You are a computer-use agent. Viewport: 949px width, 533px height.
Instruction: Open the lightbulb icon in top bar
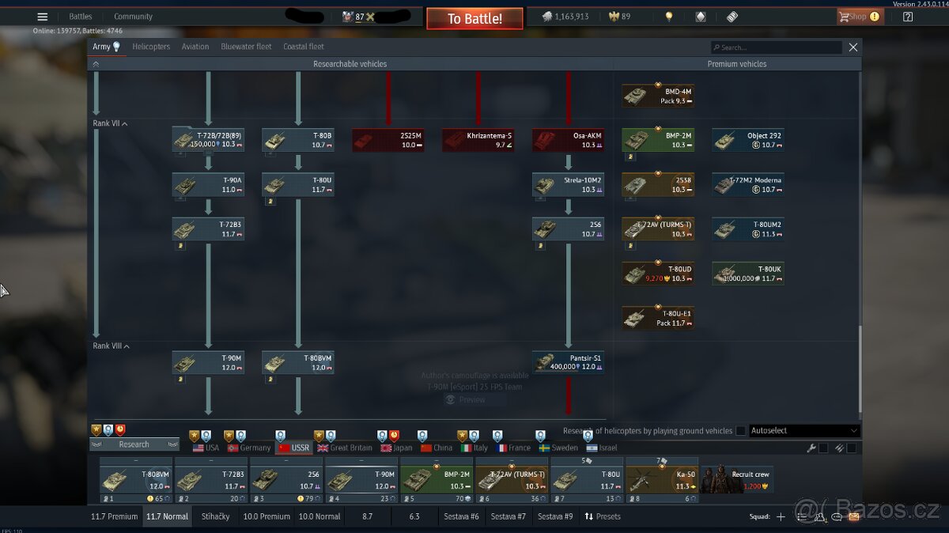pos(669,17)
